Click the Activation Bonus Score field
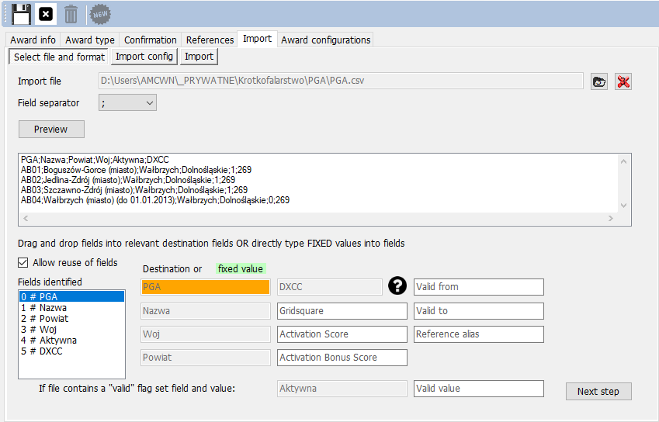The image size is (659, 422). [x=342, y=358]
